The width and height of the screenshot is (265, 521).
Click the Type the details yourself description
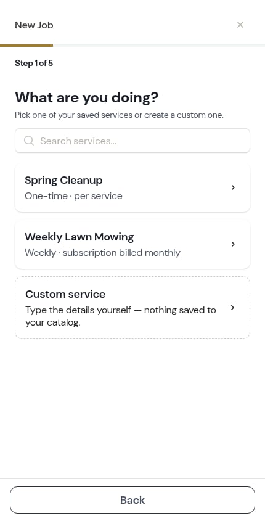[x=121, y=316]
